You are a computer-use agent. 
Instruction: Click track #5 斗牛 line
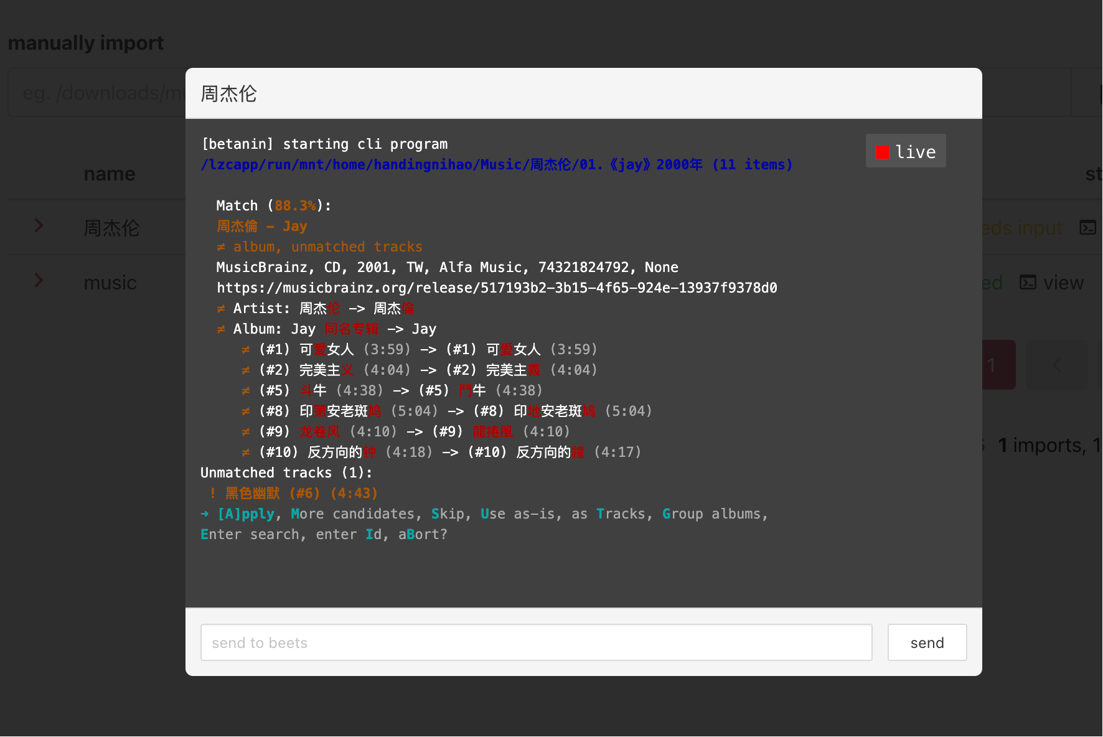point(392,390)
